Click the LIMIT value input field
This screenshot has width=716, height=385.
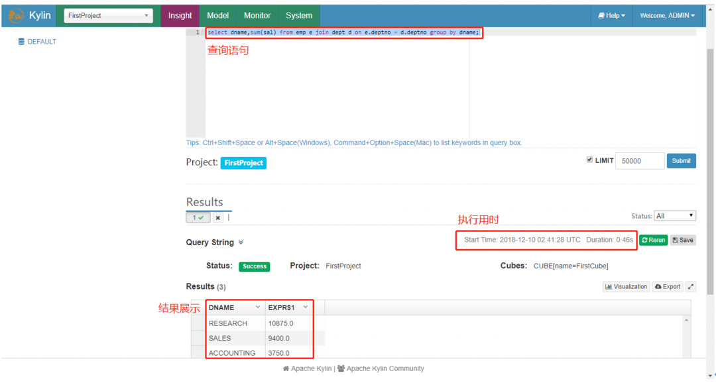coord(640,160)
